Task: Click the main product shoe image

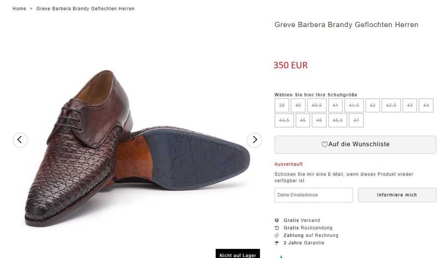Action: click(x=135, y=148)
